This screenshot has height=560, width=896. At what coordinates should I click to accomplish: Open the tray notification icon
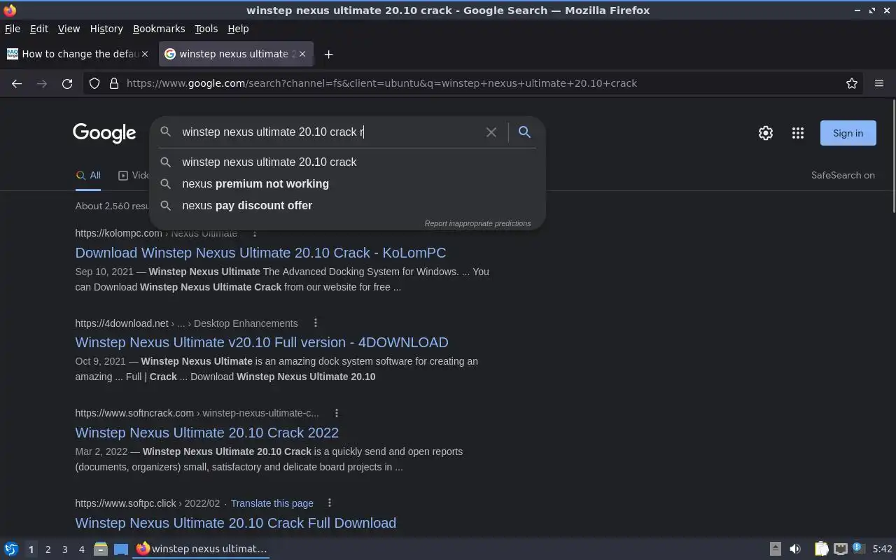(x=859, y=549)
